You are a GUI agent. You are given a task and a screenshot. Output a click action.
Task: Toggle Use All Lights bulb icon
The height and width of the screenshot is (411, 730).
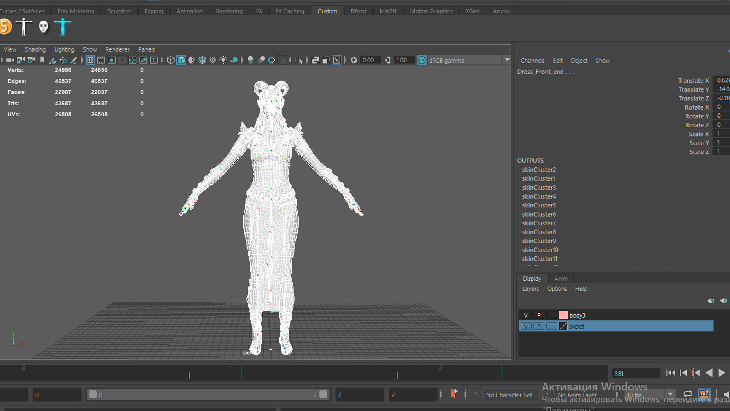pos(223,60)
